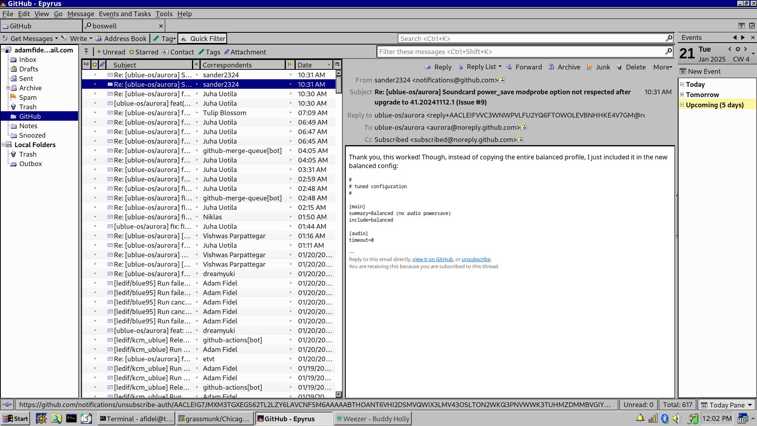
Task: Click the Address Book toolbar button
Action: pos(121,38)
